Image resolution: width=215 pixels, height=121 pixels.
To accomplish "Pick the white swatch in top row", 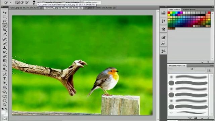I will (x=184, y=13).
